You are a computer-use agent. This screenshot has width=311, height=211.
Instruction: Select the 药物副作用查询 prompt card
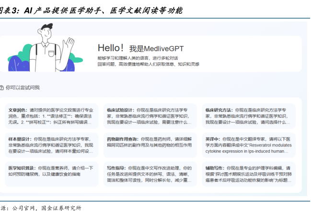click(151, 145)
